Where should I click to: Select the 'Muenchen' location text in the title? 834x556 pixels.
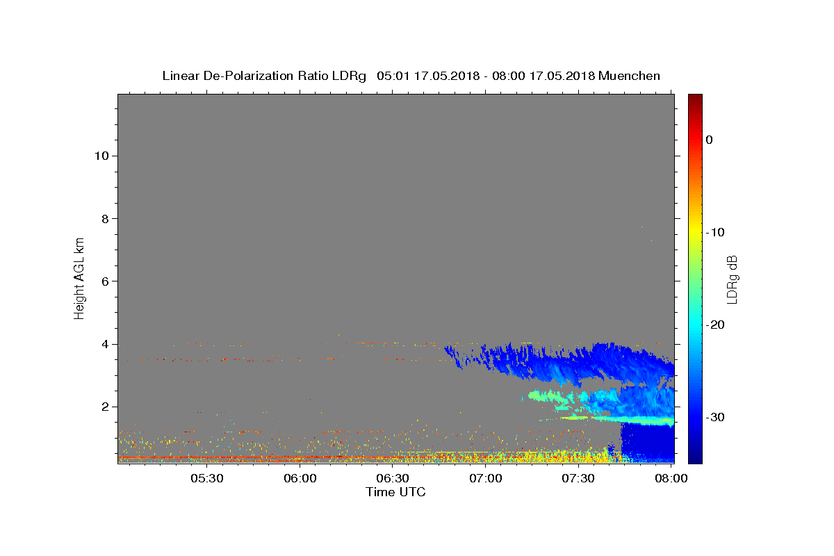(x=630, y=76)
